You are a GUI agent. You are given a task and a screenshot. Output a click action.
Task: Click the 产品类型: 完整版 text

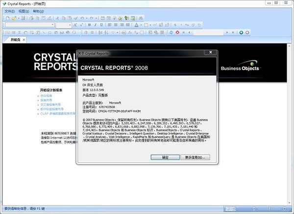point(95,95)
